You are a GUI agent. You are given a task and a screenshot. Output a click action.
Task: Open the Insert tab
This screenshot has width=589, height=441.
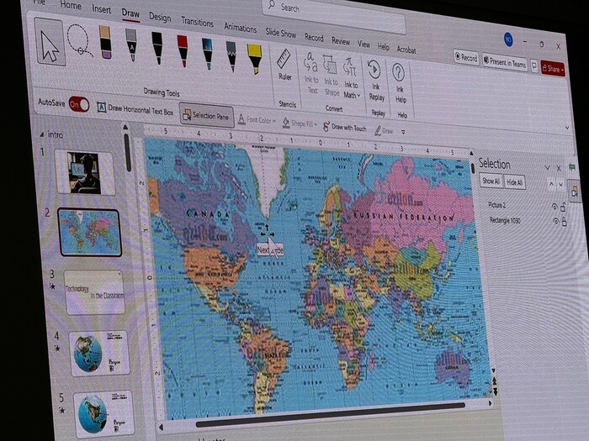[102, 8]
